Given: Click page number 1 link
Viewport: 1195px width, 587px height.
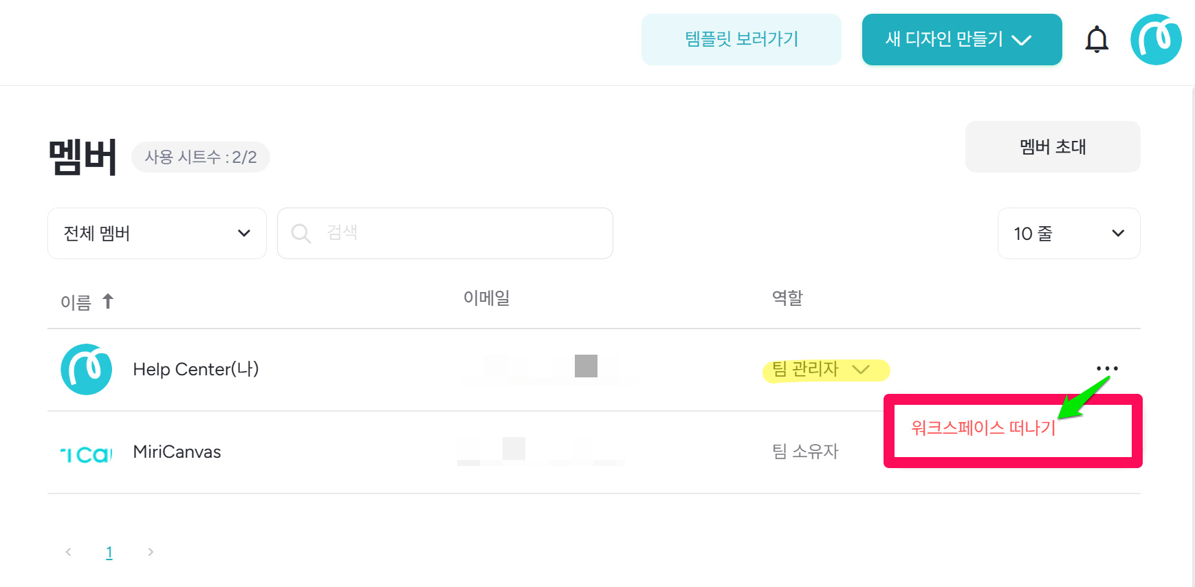Looking at the screenshot, I should 109,552.
